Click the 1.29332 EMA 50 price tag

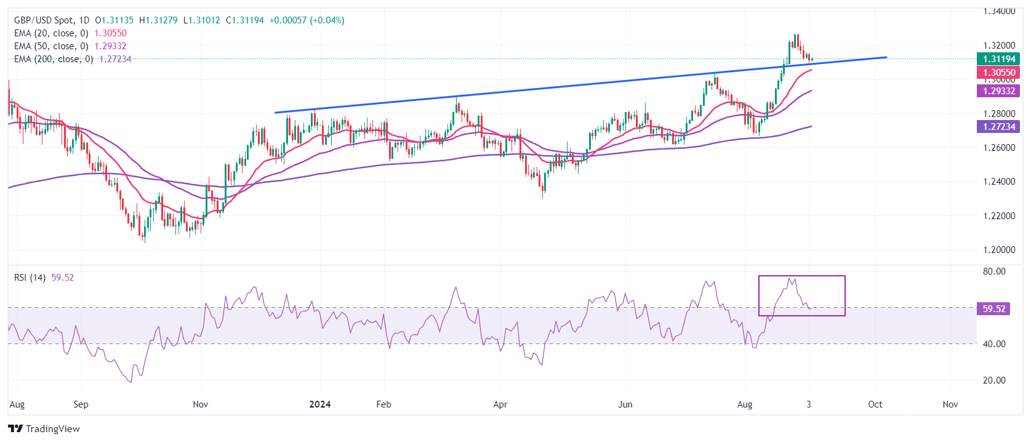(998, 91)
